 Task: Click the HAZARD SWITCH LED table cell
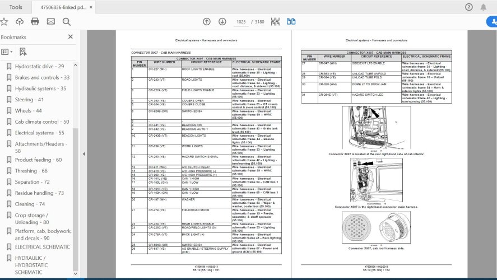click(x=376, y=98)
